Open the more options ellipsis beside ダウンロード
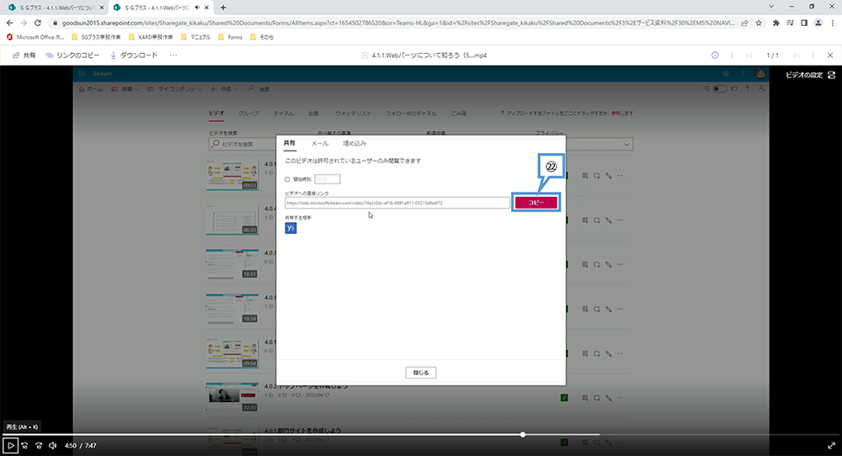 tap(173, 56)
